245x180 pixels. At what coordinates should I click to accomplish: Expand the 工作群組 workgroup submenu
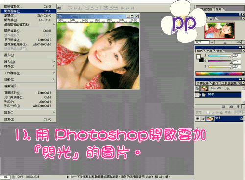[54, 73]
